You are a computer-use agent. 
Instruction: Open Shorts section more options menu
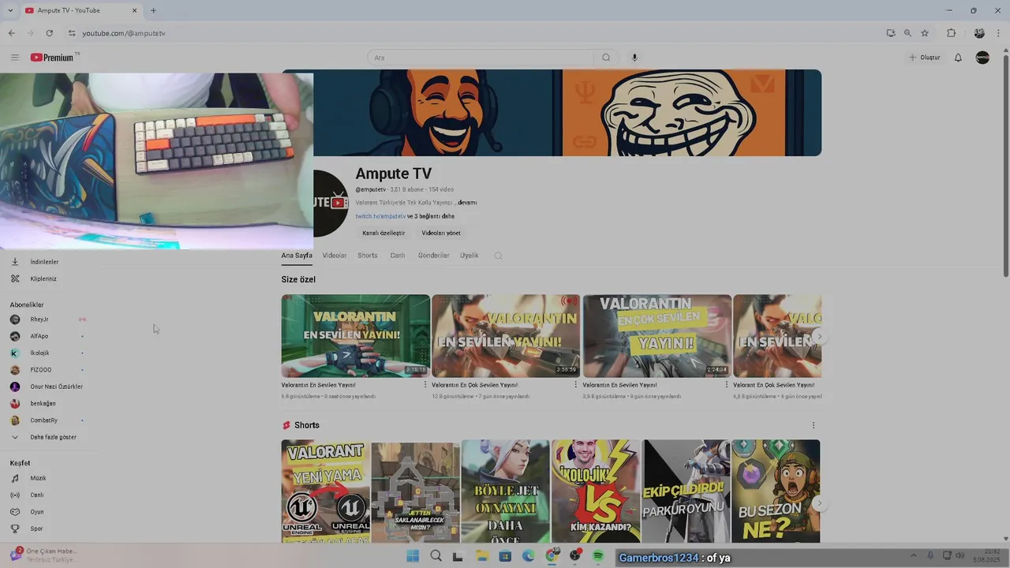pos(814,425)
